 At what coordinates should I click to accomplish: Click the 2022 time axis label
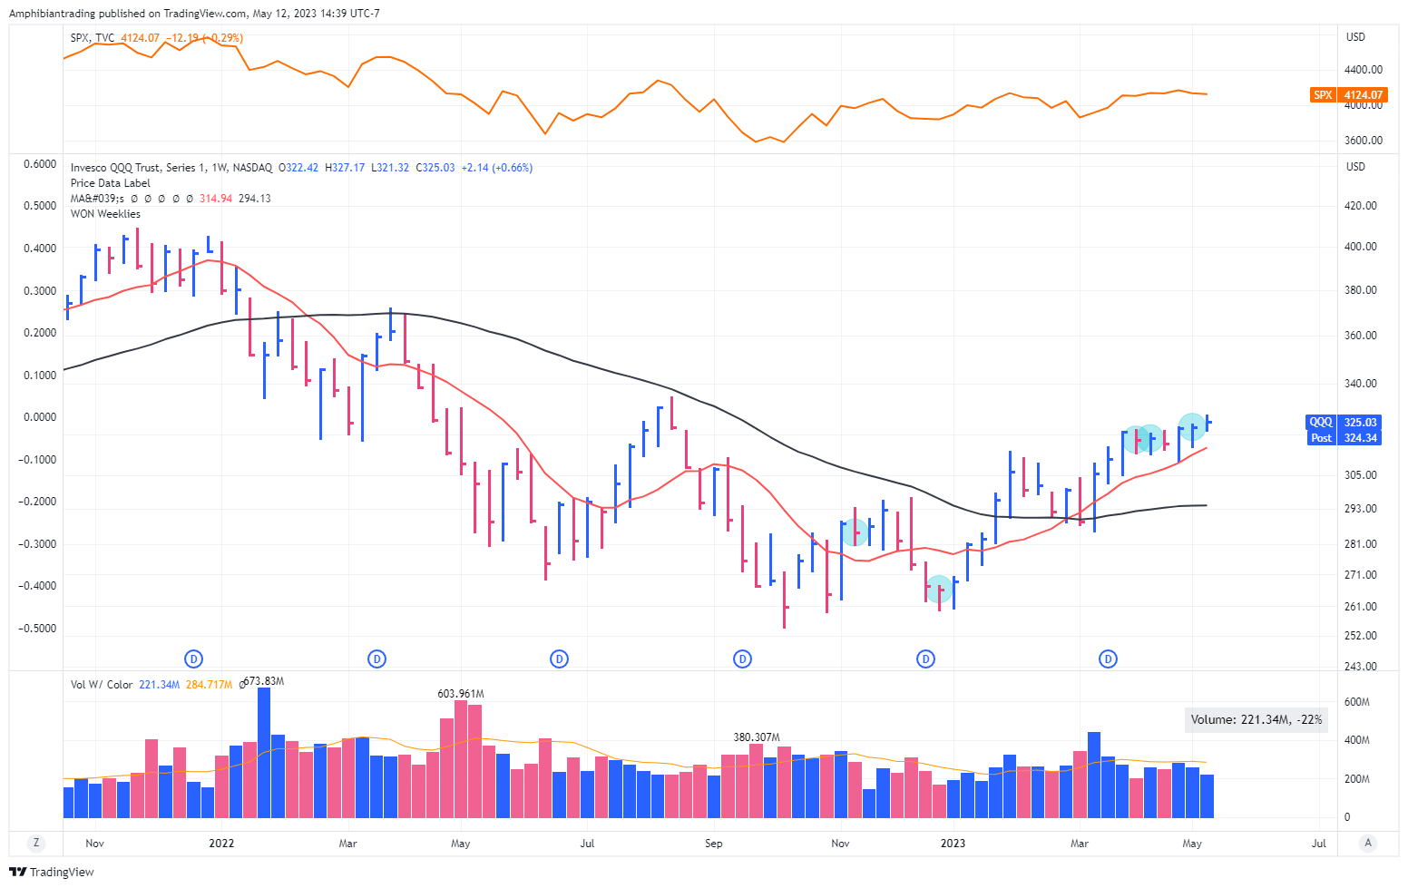tap(221, 844)
